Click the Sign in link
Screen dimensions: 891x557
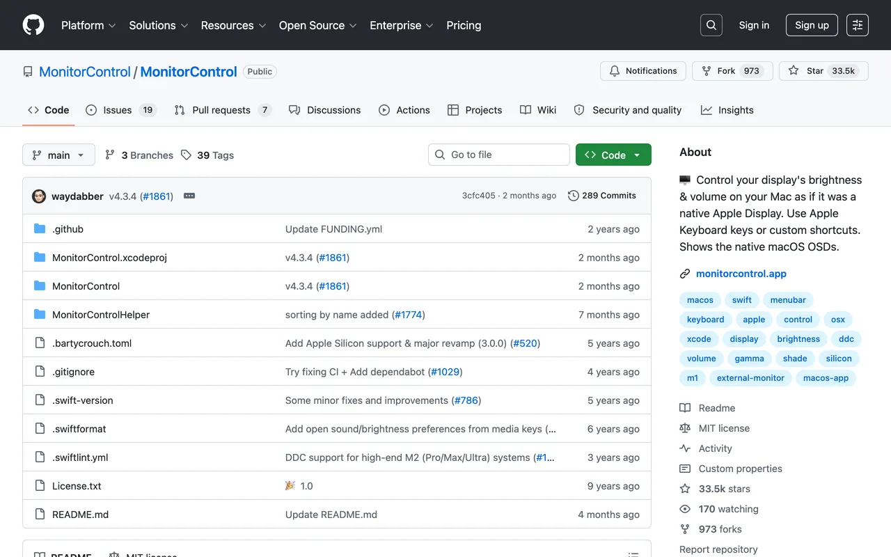click(x=754, y=25)
